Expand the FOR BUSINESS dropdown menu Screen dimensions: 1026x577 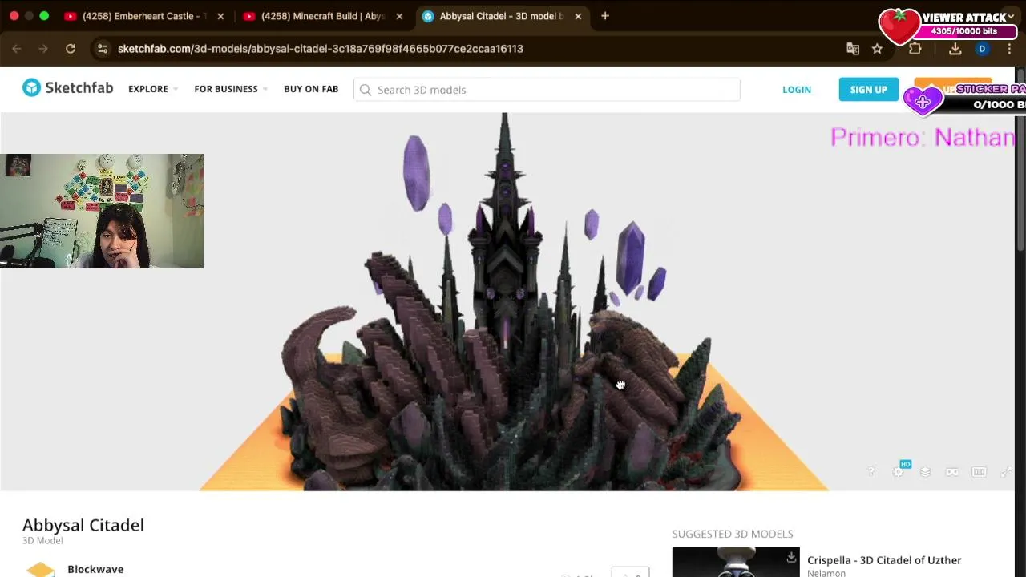point(230,89)
